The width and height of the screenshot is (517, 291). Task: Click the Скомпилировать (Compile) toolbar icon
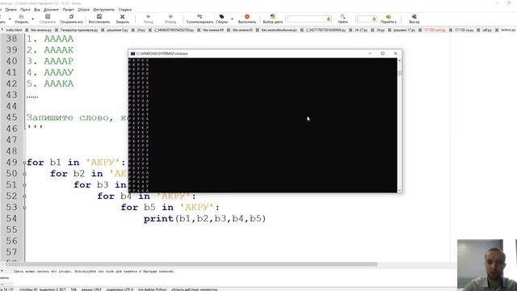click(200, 16)
